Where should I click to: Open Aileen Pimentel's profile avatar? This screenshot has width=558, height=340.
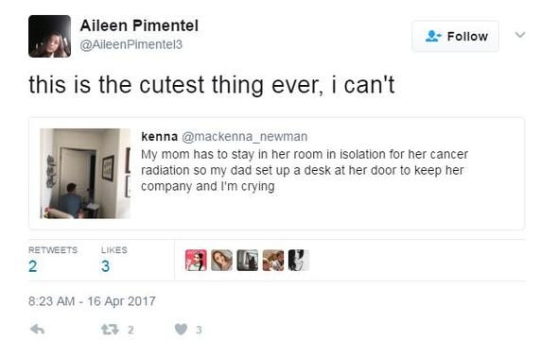coord(49,36)
